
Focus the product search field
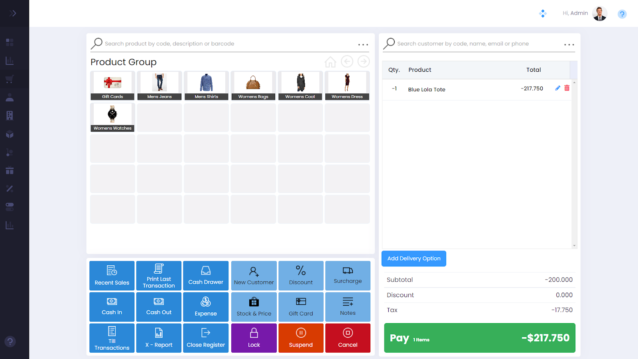(227, 44)
